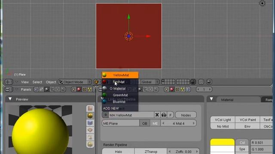This screenshot has width=275, height=154.
Task: Choose GreenMat from material list
Action: tap(120, 95)
